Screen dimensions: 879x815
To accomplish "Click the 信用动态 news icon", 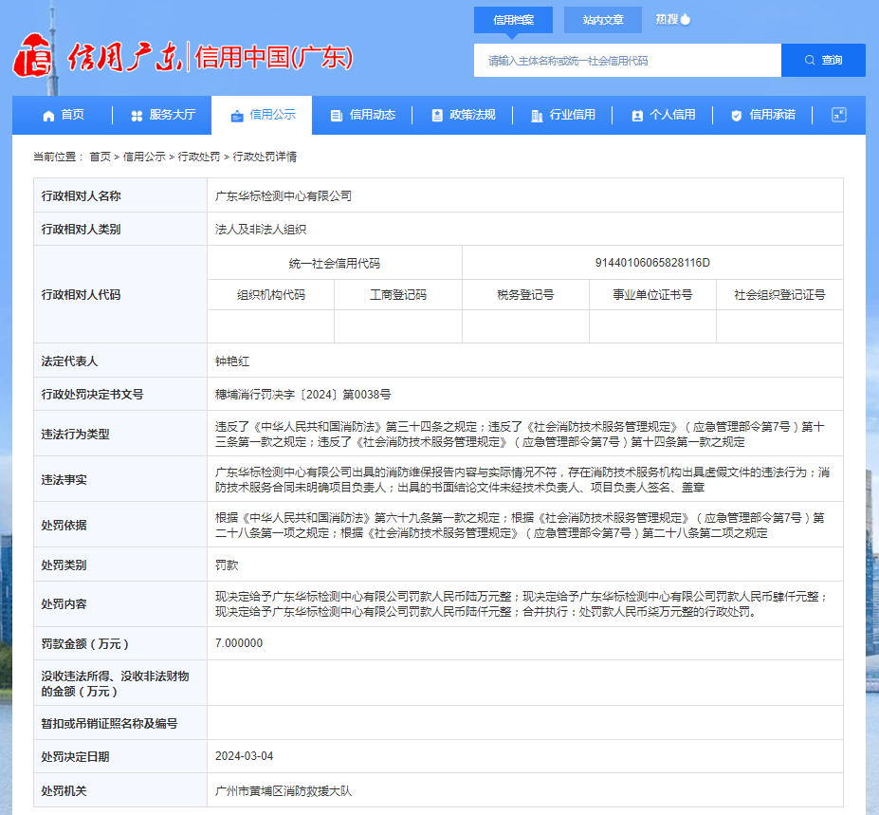I will coord(337,116).
